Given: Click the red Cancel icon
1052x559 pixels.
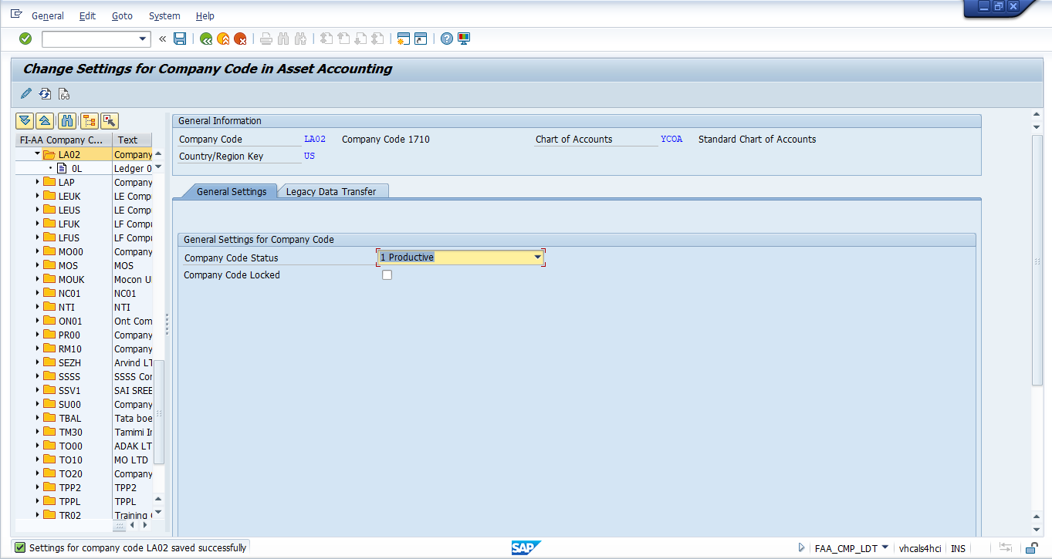Looking at the screenshot, I should pyautogui.click(x=241, y=39).
